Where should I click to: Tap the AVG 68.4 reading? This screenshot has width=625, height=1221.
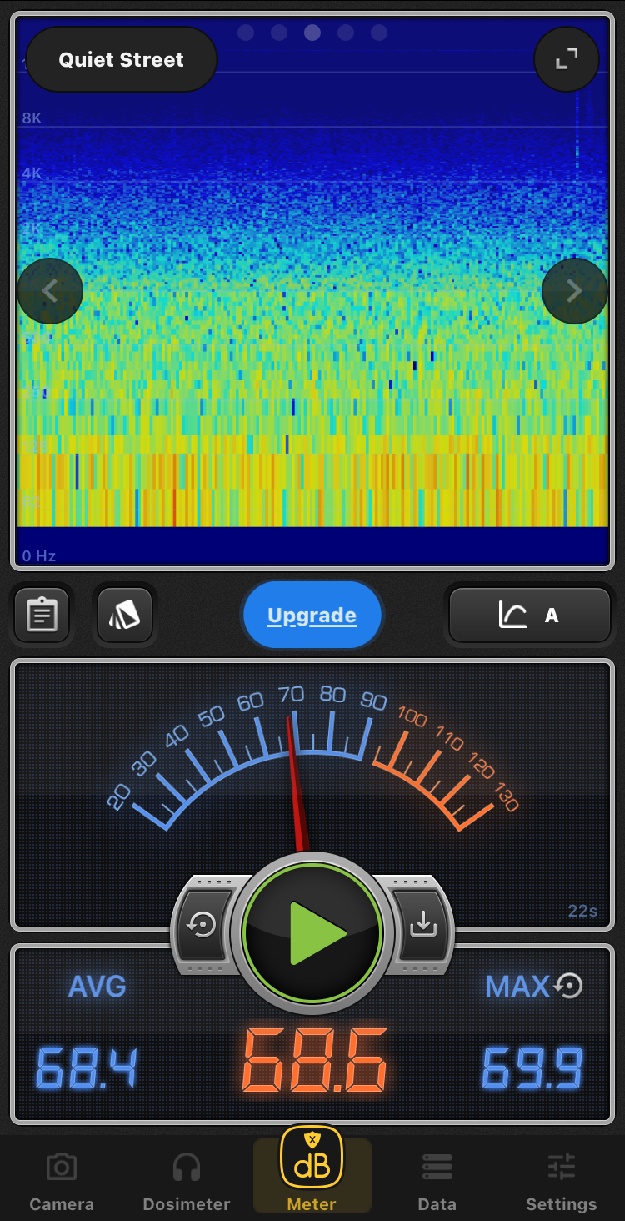point(87,1068)
